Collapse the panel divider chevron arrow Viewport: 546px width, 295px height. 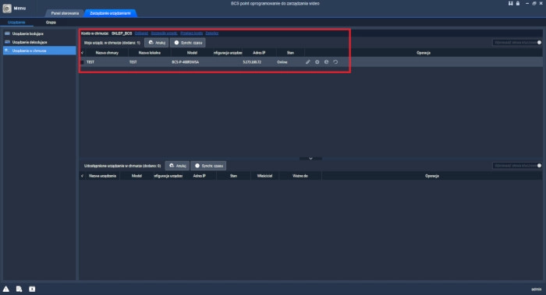coord(310,159)
